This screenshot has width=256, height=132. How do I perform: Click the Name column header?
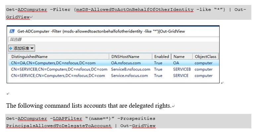[x=179, y=57]
